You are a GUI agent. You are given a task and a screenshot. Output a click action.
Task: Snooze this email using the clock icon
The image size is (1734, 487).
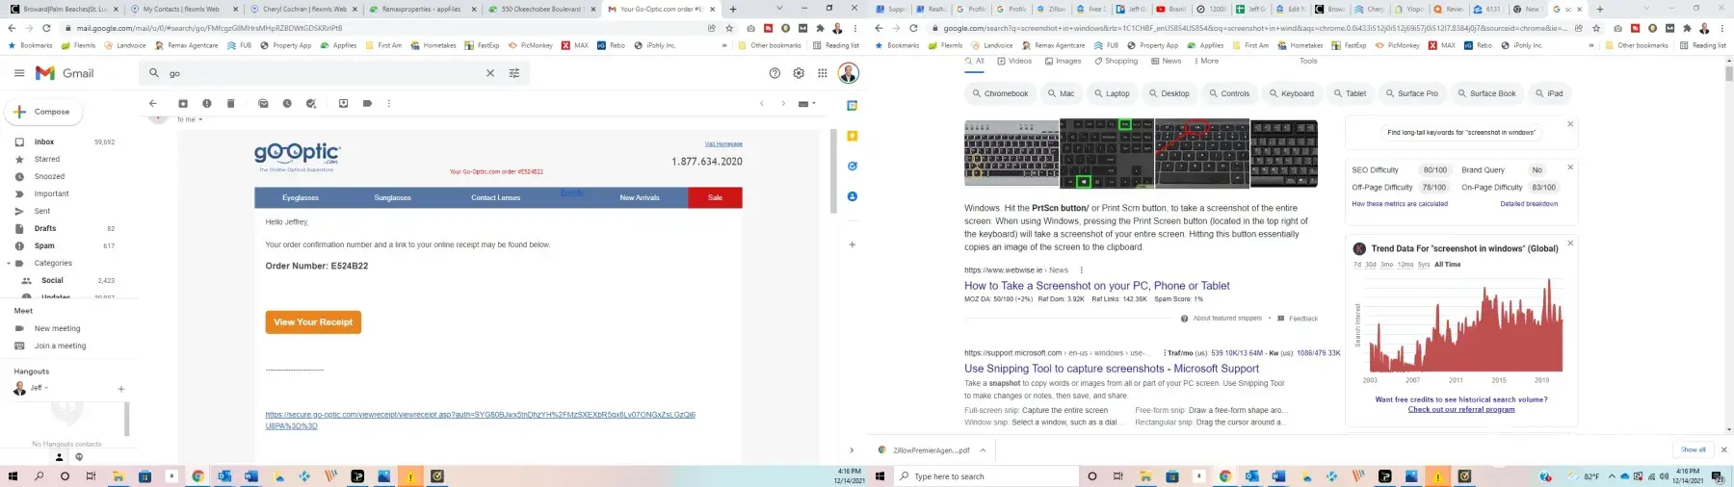click(x=287, y=103)
